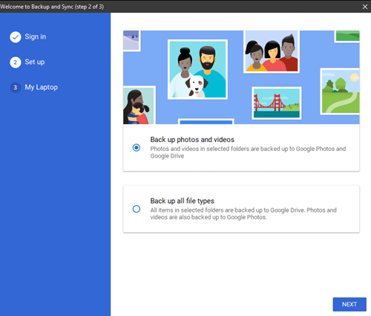Go to the Sign in step label
Image resolution: width=371 pixels, height=316 pixels.
(x=36, y=36)
